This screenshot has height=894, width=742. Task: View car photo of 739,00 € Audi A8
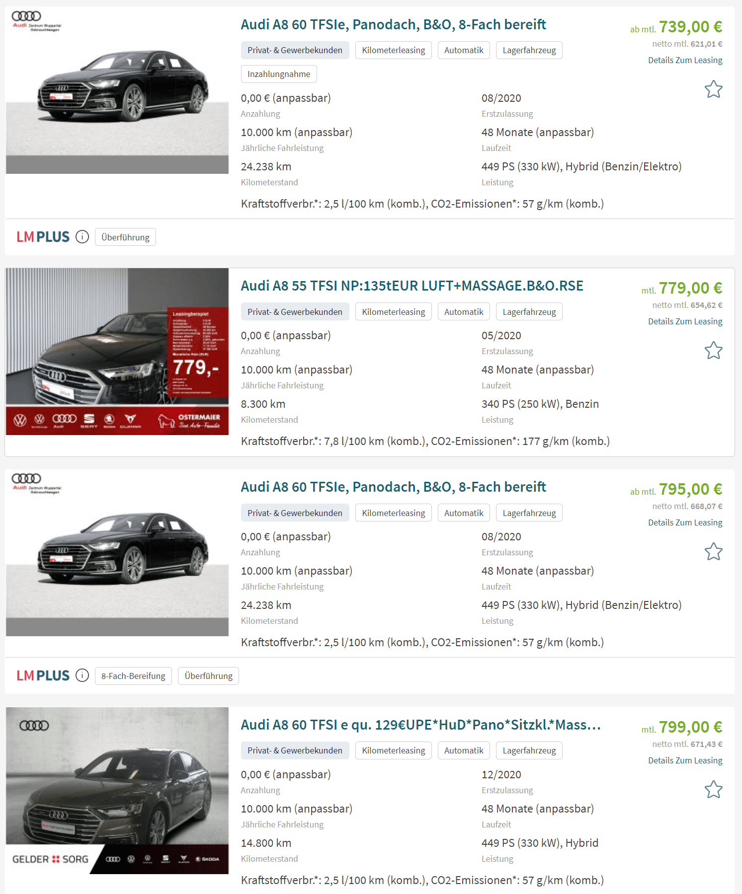point(117,90)
